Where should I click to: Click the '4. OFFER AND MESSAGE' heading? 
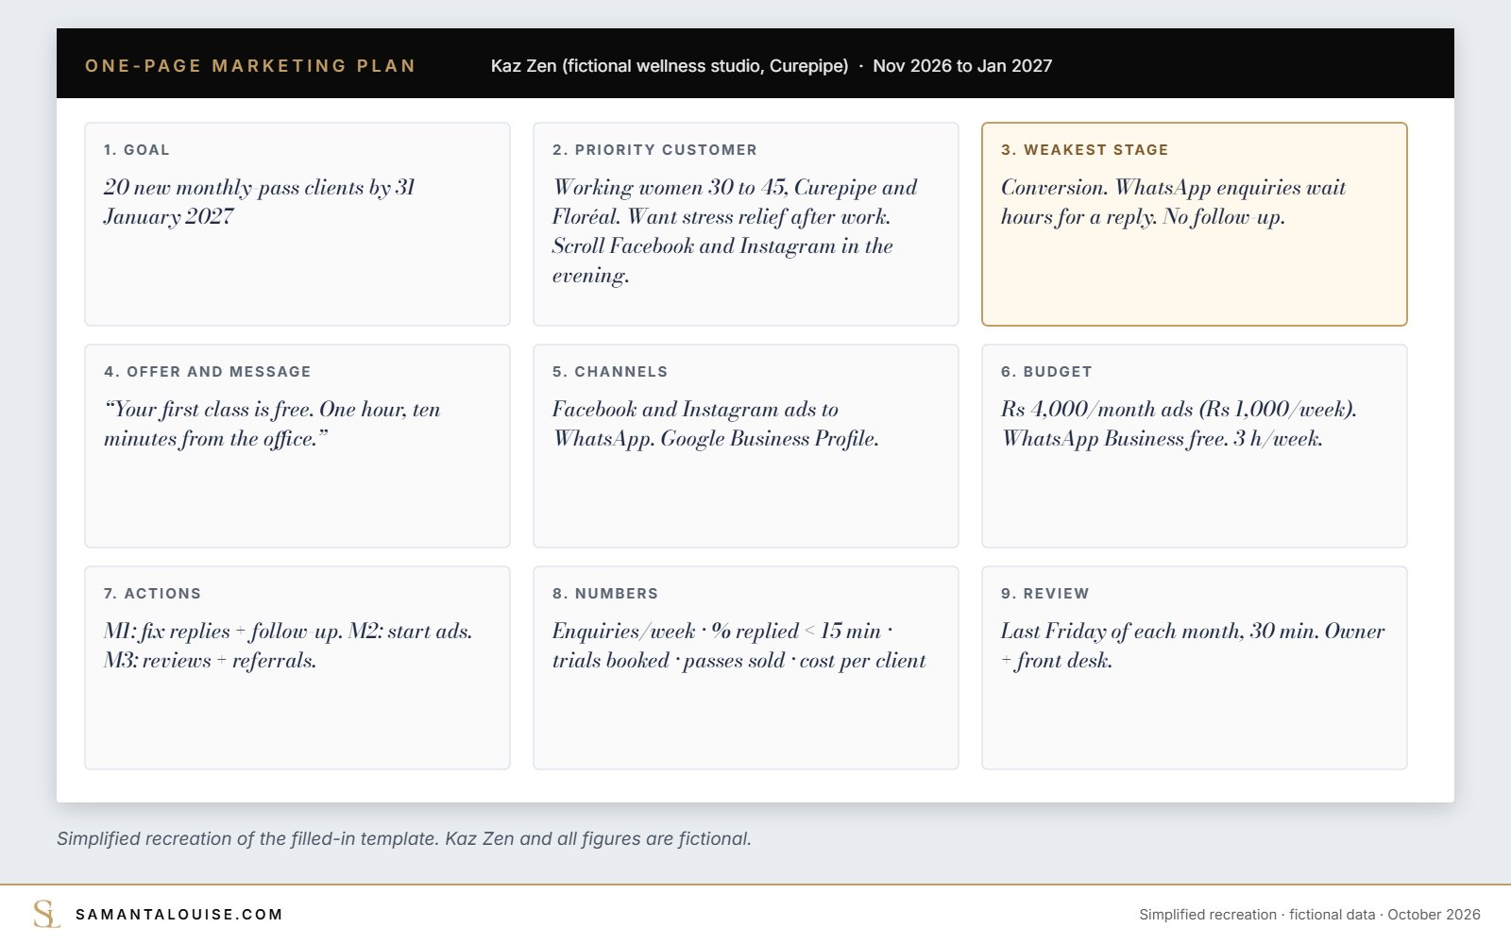(x=208, y=372)
